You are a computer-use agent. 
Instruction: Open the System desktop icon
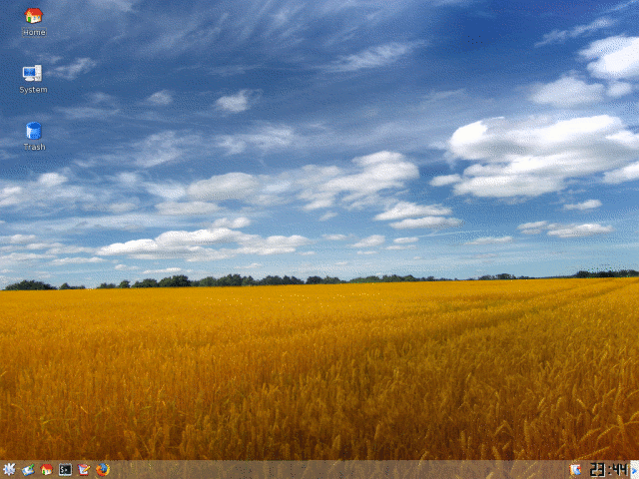click(32, 73)
